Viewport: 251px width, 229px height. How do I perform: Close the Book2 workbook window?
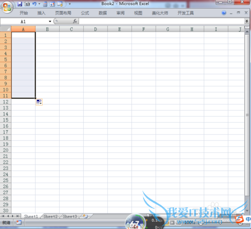(246, 13)
